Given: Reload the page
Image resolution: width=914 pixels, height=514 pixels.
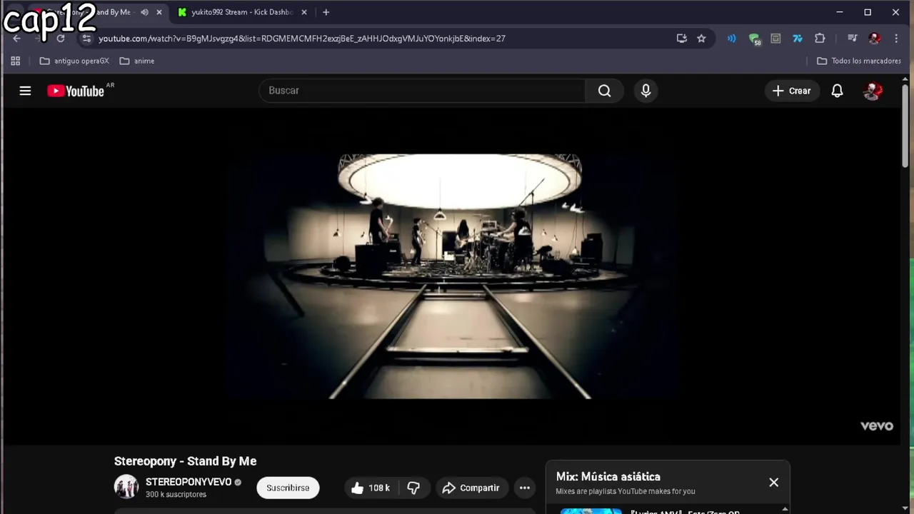Looking at the screenshot, I should 61,39.
